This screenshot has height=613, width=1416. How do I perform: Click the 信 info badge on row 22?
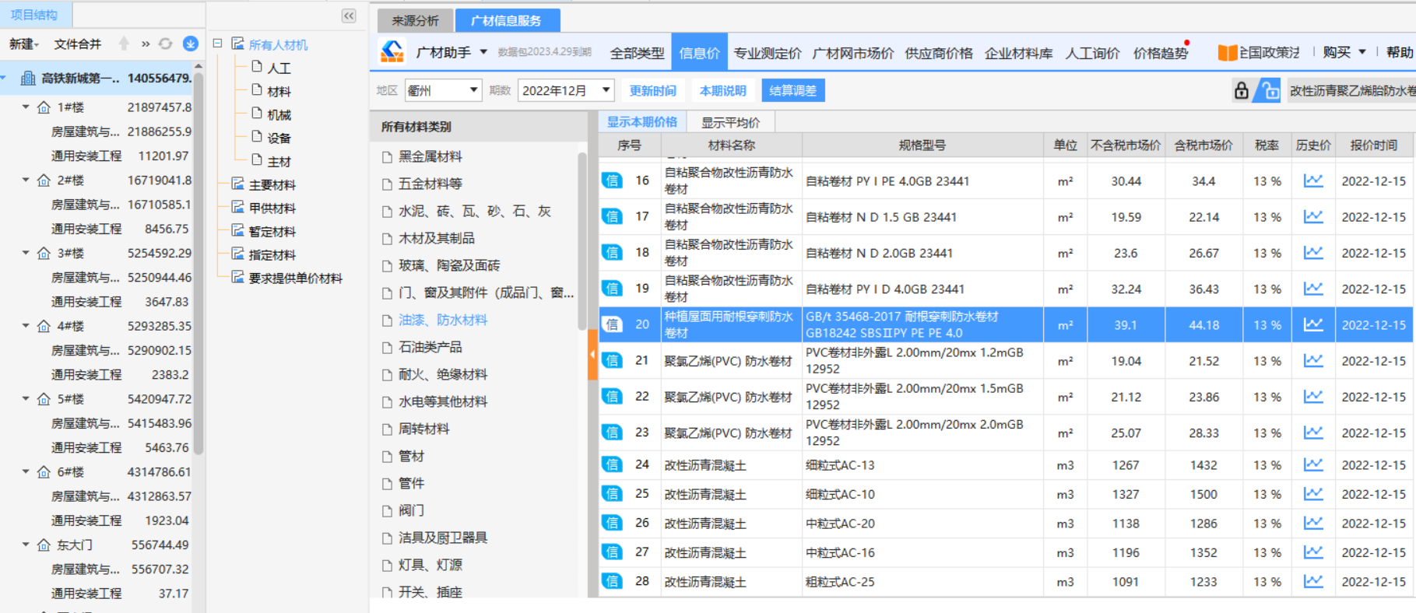[613, 397]
